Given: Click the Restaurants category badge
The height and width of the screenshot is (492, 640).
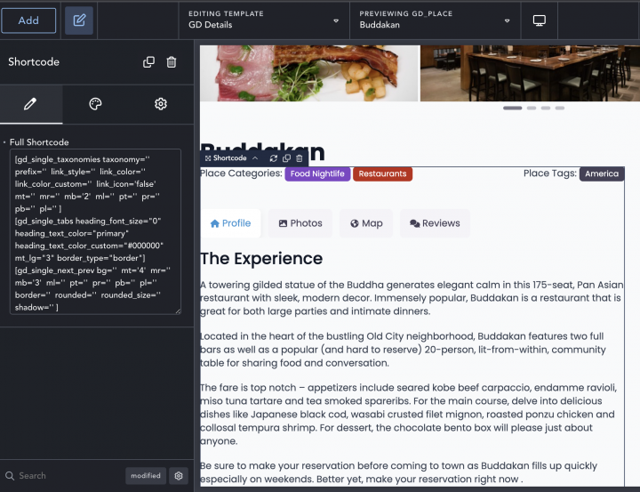Looking at the screenshot, I should coord(382,174).
